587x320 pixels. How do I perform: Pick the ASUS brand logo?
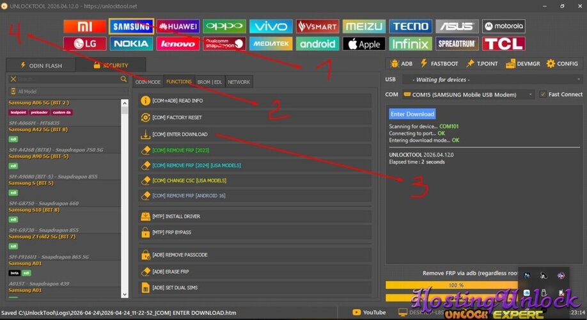click(457, 26)
